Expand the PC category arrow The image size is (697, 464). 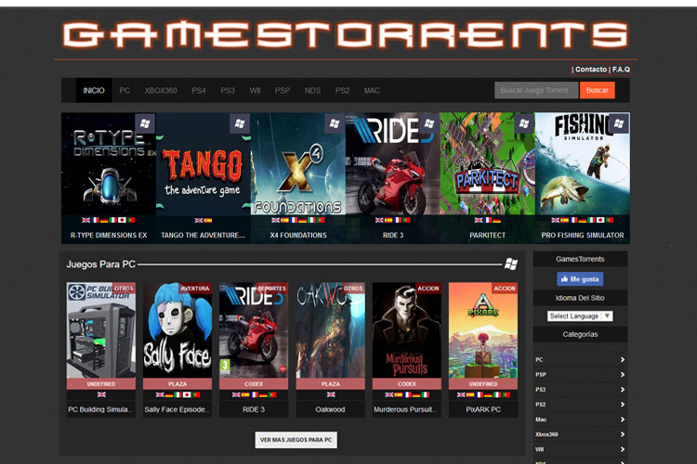click(623, 360)
